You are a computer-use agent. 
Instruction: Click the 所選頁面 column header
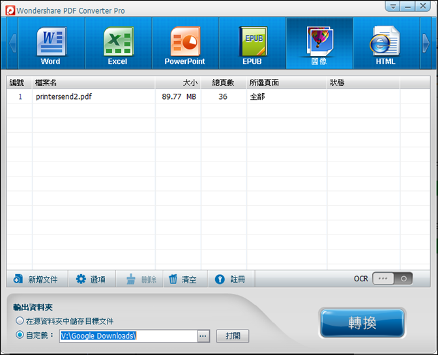(287, 83)
